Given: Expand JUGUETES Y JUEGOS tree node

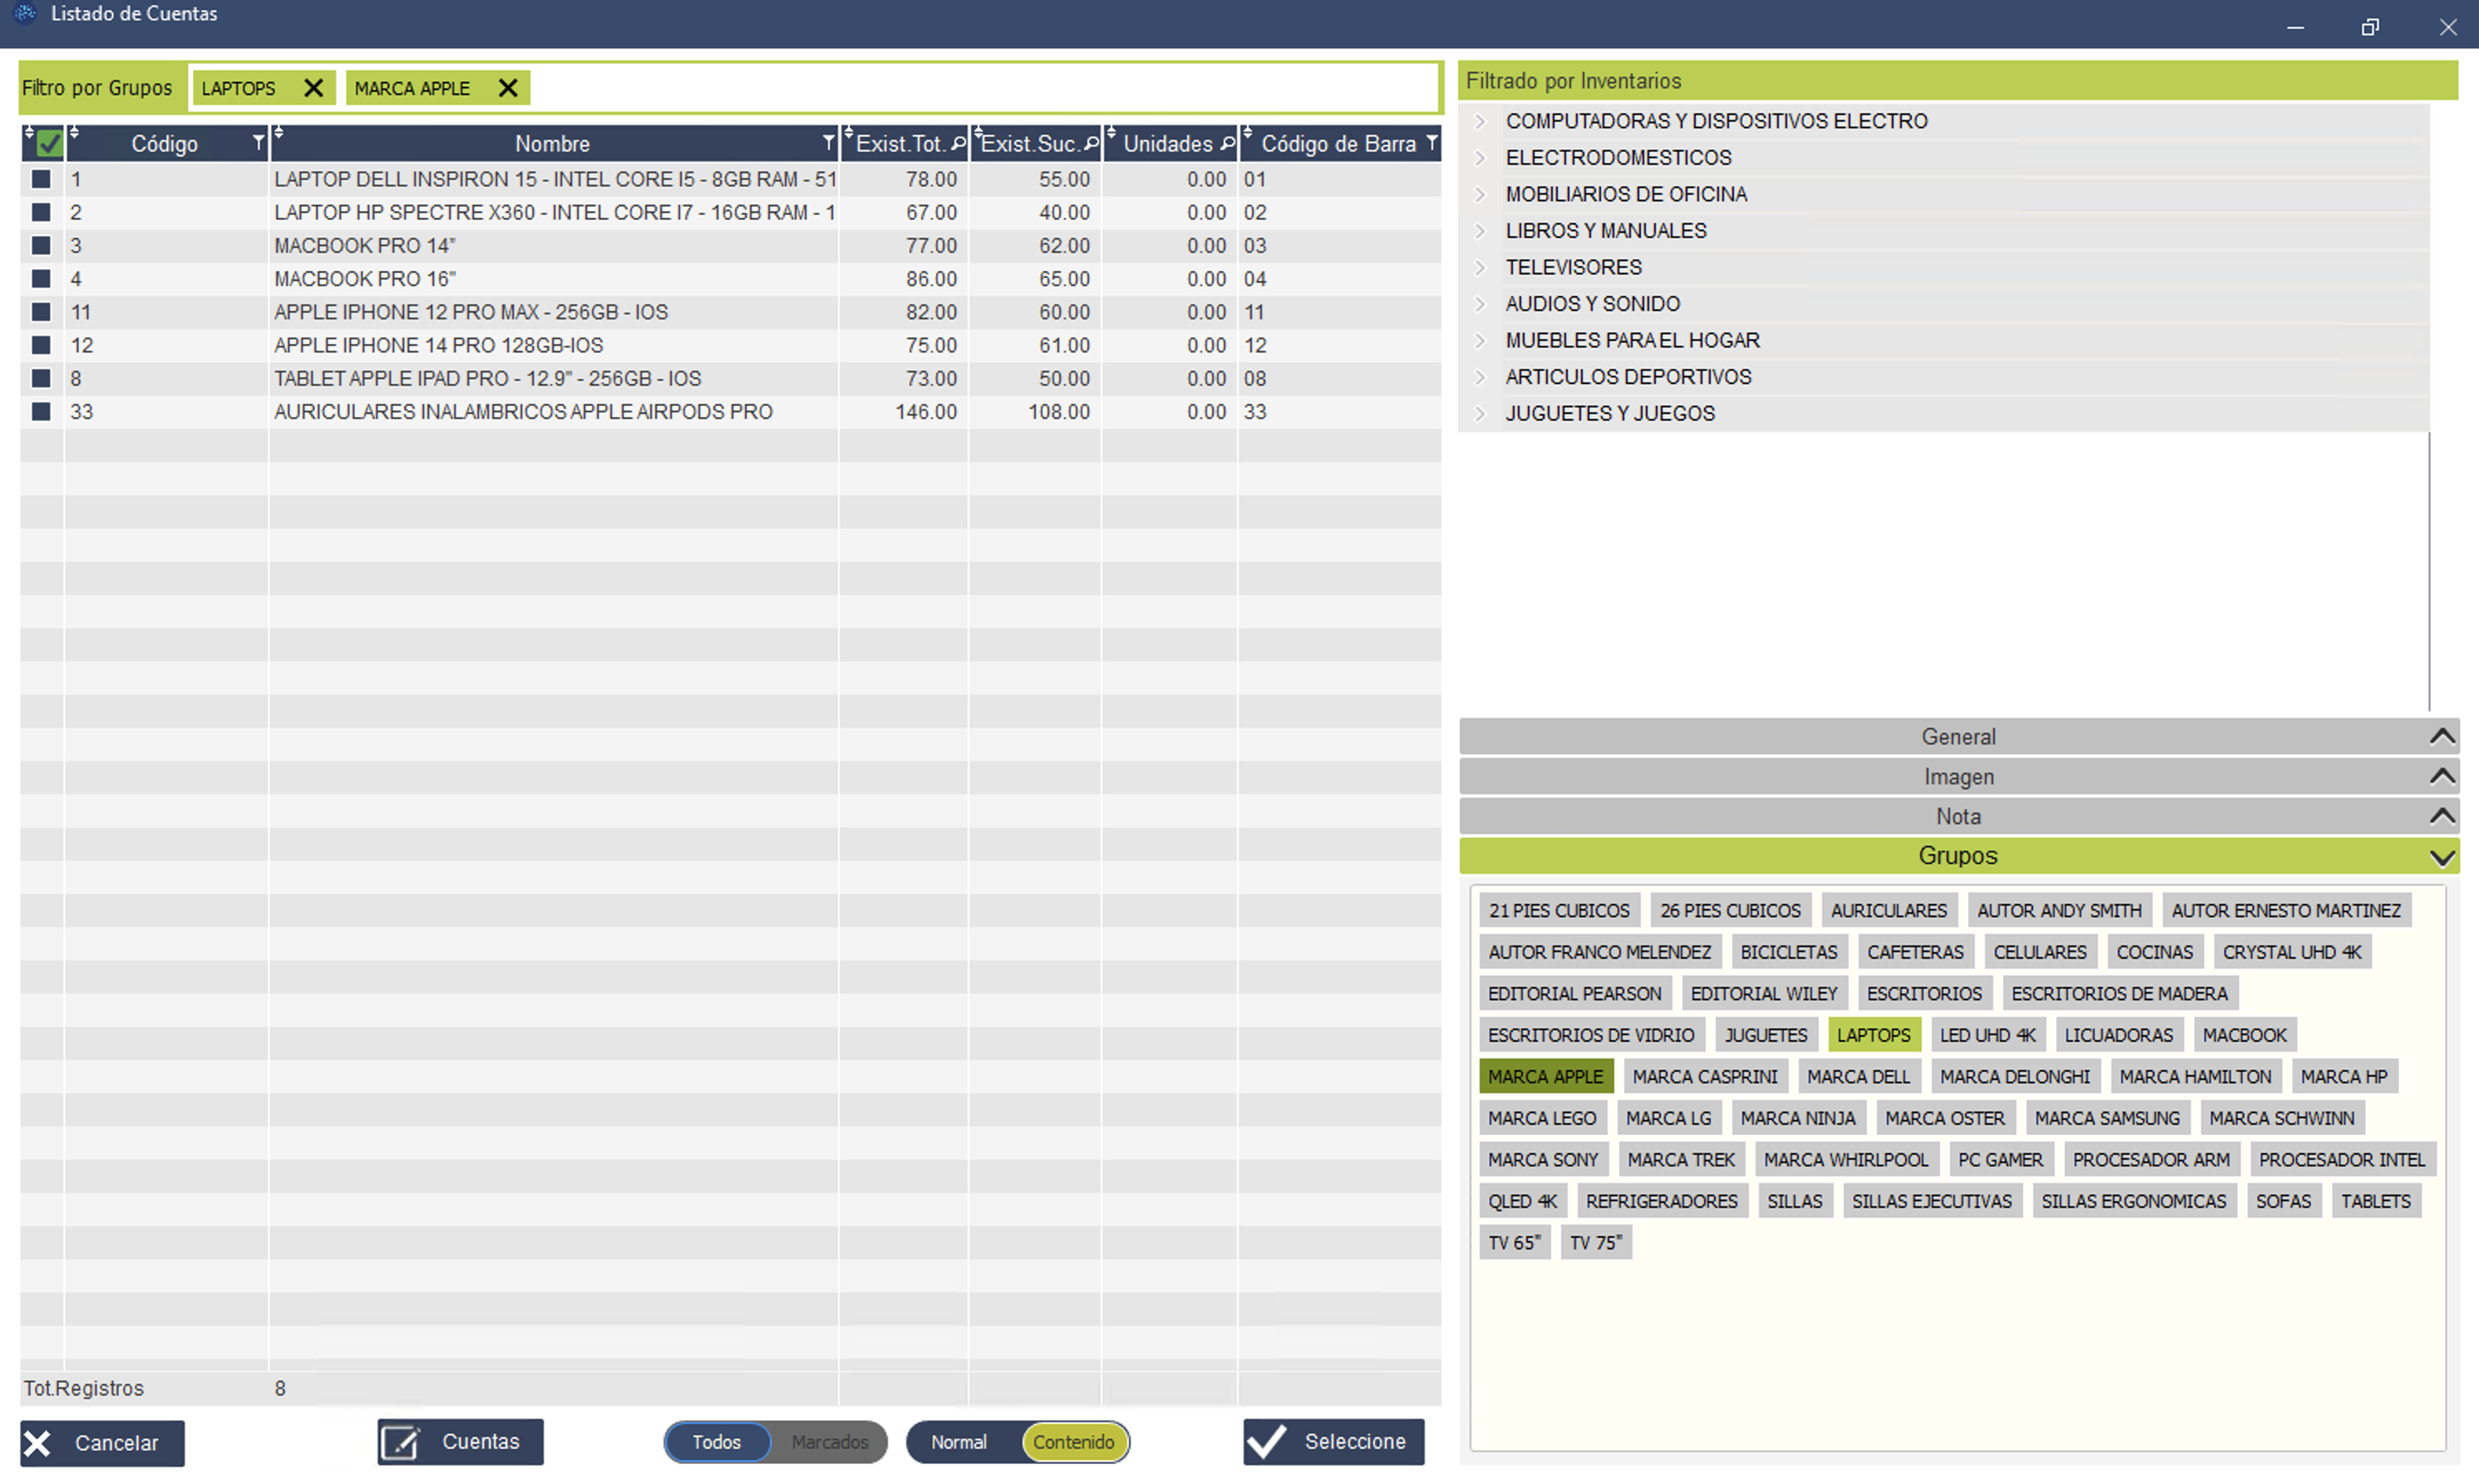Looking at the screenshot, I should tap(1481, 413).
